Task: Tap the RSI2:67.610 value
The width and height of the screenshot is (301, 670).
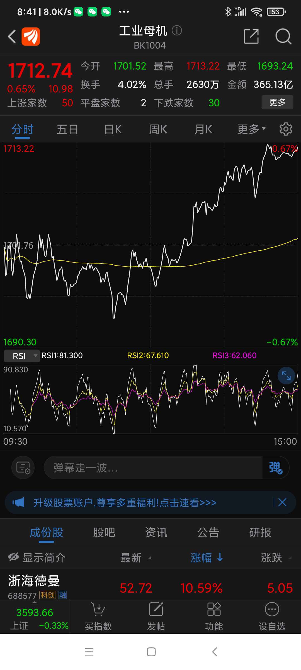Action: pyautogui.click(x=148, y=355)
